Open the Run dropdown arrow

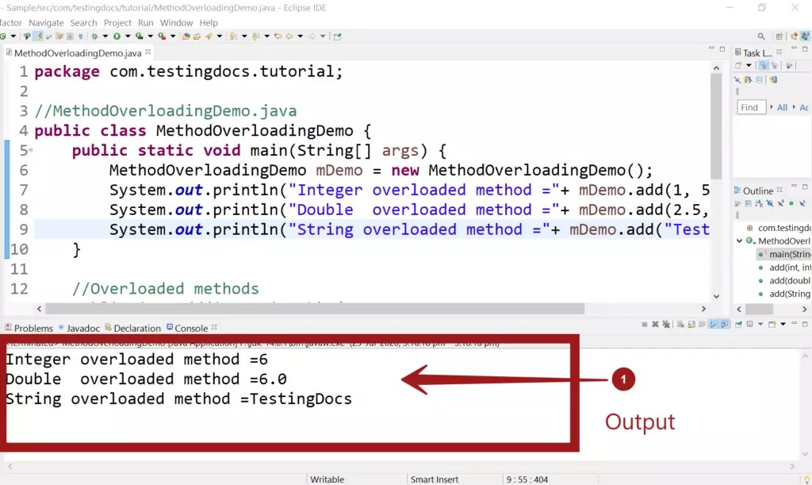[128, 37]
